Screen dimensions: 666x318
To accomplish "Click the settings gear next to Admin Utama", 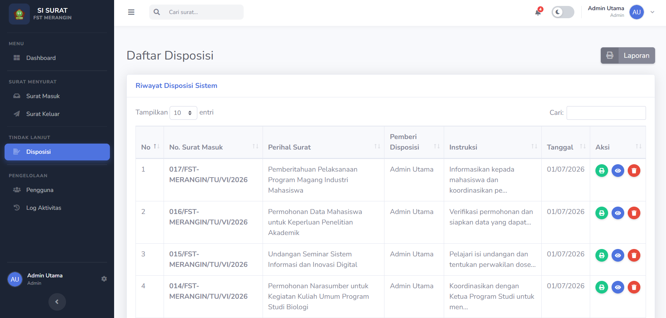I will click(104, 279).
